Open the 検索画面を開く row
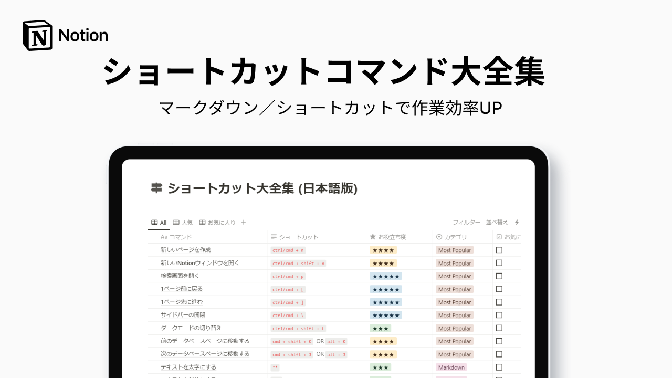This screenshot has height=378, width=672. (x=180, y=276)
